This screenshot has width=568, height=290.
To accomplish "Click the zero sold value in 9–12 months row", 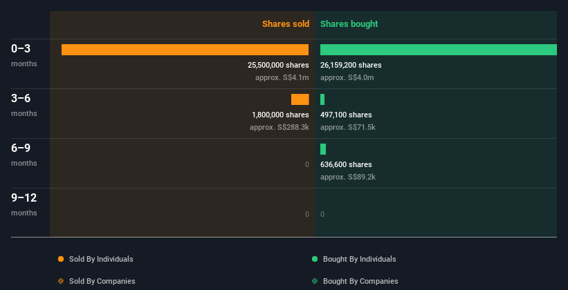I will coord(306,214).
